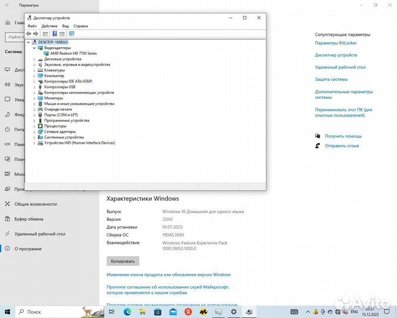Open the Microsoft Edge taskbar icon
The image size is (397, 318).
click(x=128, y=312)
